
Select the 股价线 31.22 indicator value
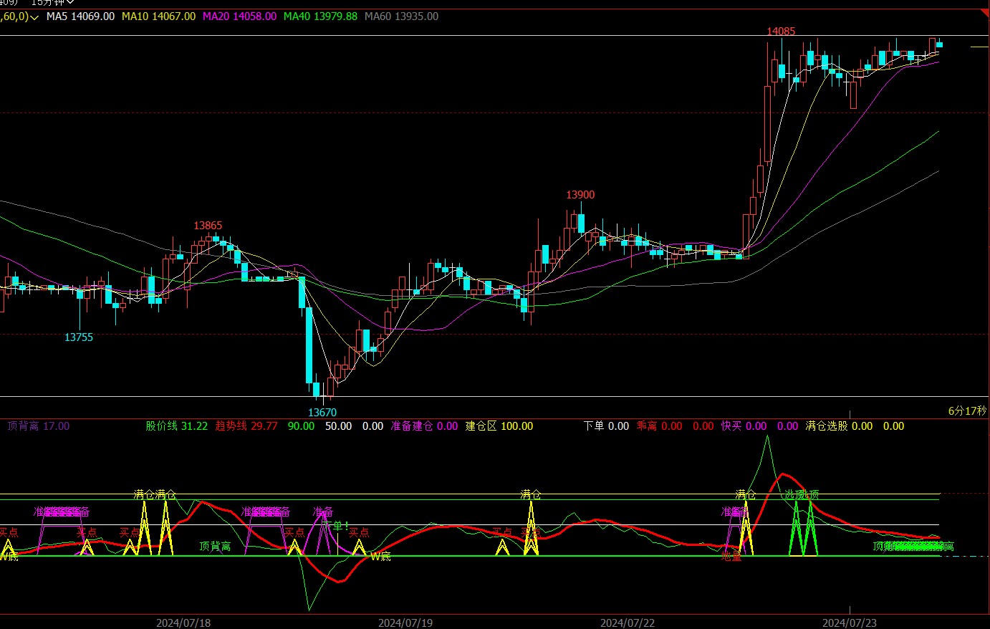pos(177,426)
